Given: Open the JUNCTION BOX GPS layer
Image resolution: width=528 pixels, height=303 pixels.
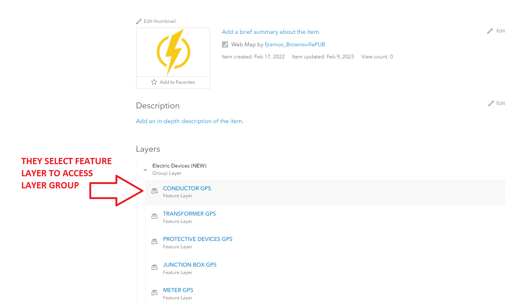Looking at the screenshot, I should pyautogui.click(x=189, y=264).
